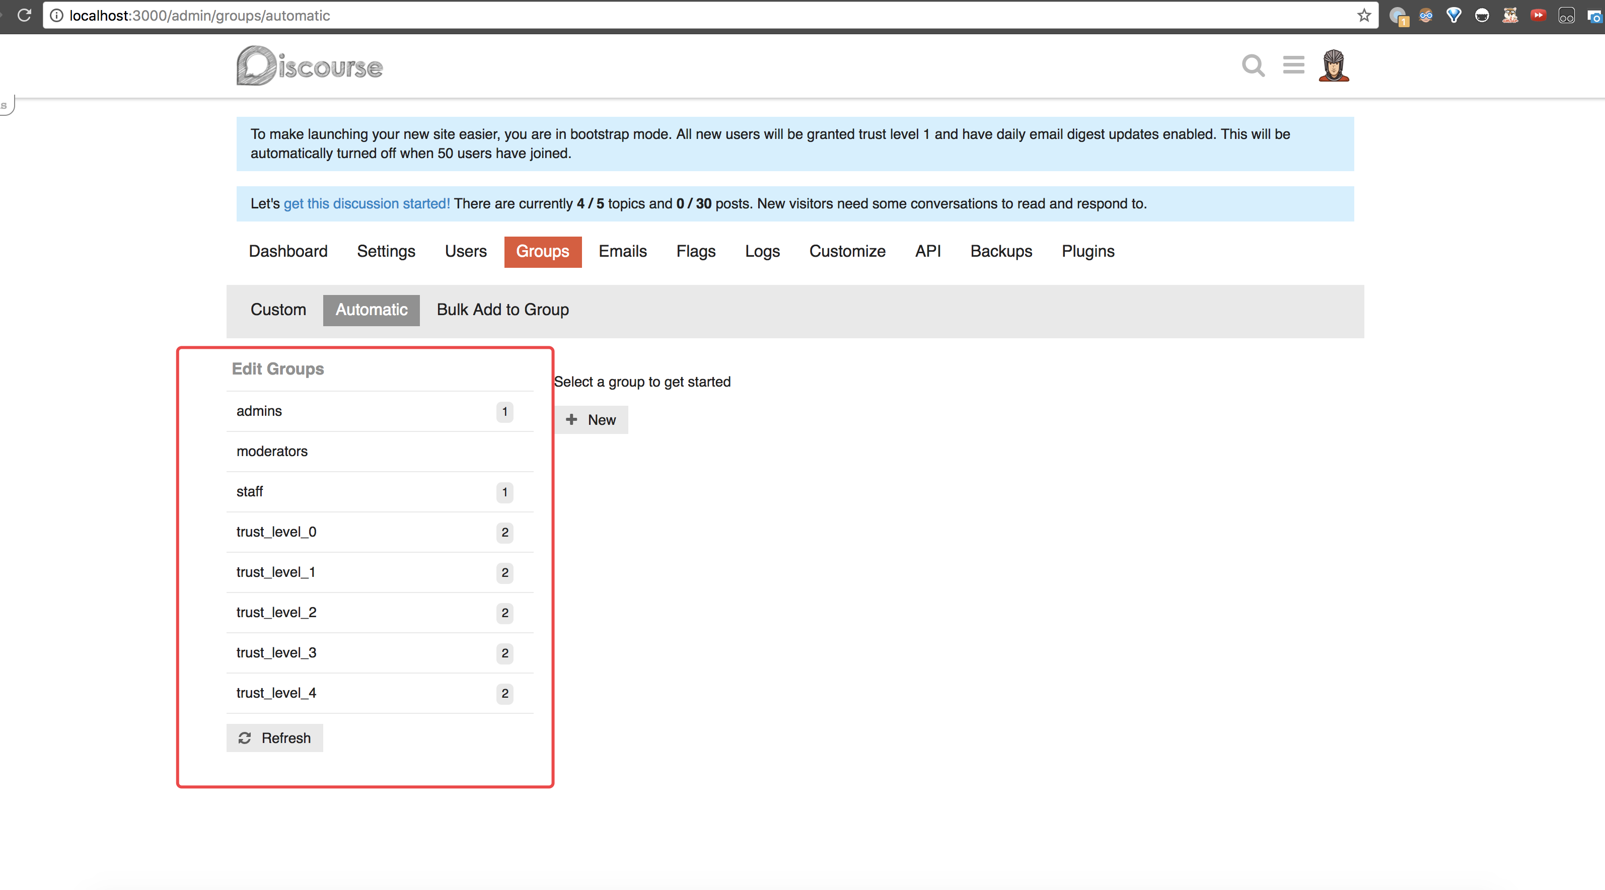Viewport: 1605px width, 890px height.
Task: Open the search magnifier icon
Action: click(1253, 65)
